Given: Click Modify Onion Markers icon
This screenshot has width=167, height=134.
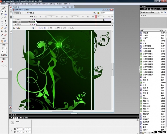Looking at the screenshot, I should click(x=47, y=28).
